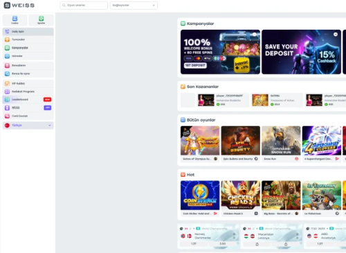Click provider icon beside Chicken Road 2
The height and width of the screenshot is (253, 346).
[256, 214]
